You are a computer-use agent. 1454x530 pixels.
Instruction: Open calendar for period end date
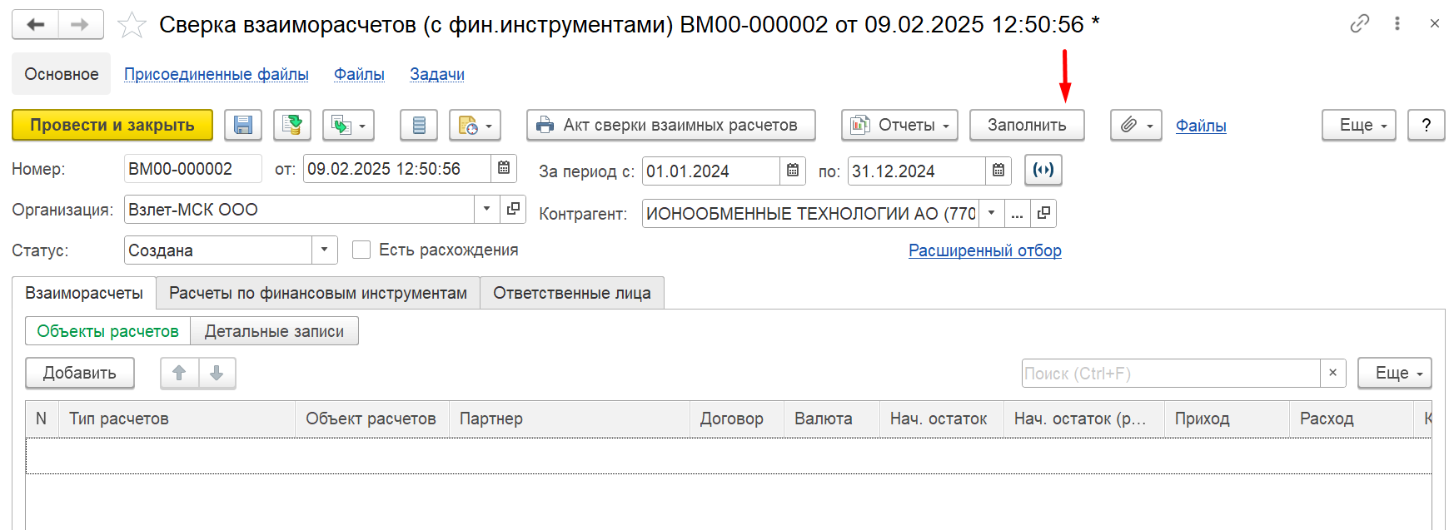click(x=998, y=171)
